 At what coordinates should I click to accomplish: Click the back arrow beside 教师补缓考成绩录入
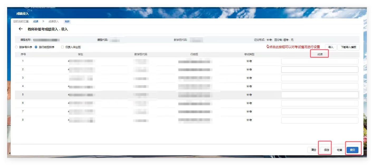tap(21, 29)
